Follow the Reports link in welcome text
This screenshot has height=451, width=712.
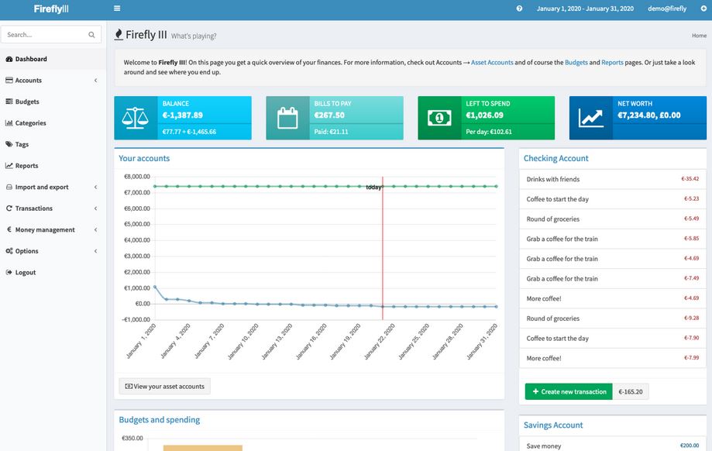(x=612, y=63)
